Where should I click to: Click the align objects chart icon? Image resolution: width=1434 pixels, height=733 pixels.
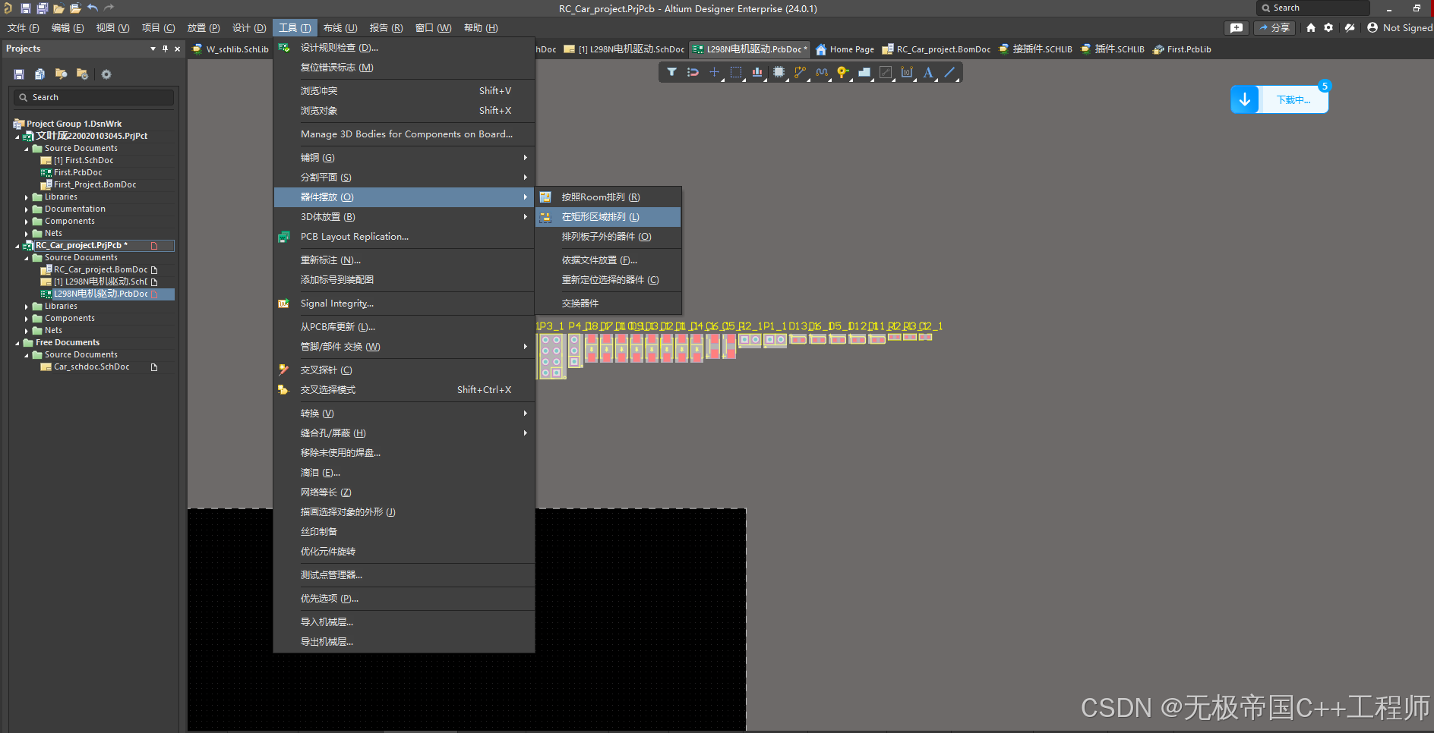pos(757,72)
